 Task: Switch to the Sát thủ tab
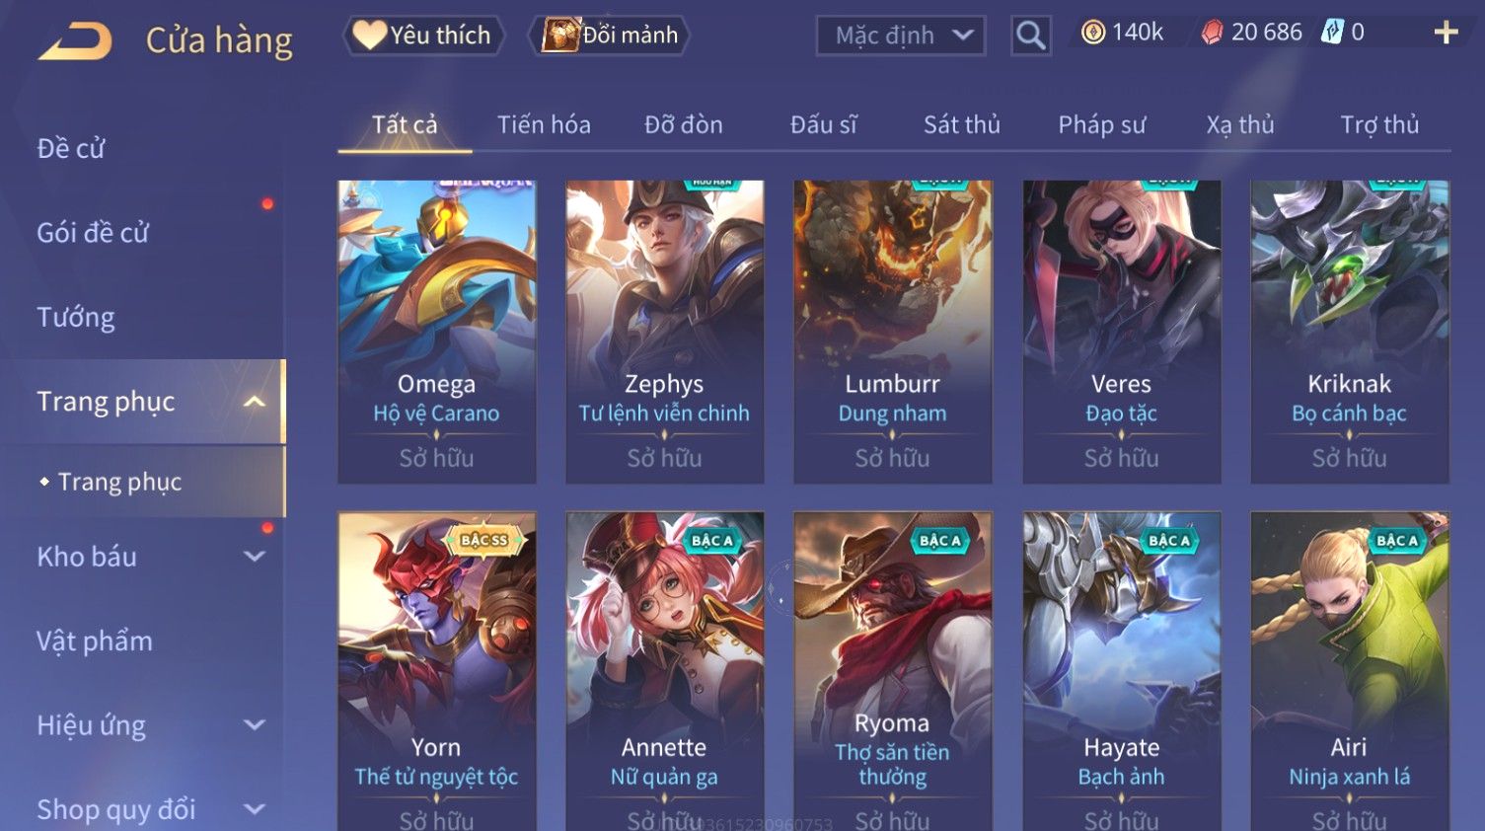[962, 125]
